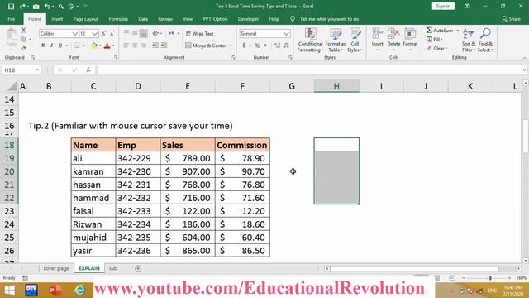Adjust the zoom slider in status bar

(490, 278)
